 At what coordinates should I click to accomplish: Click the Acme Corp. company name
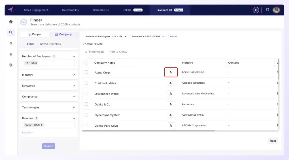[x=103, y=73]
